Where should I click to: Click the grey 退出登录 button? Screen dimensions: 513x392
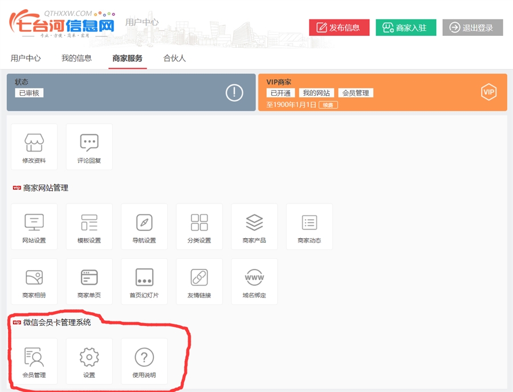click(x=473, y=27)
